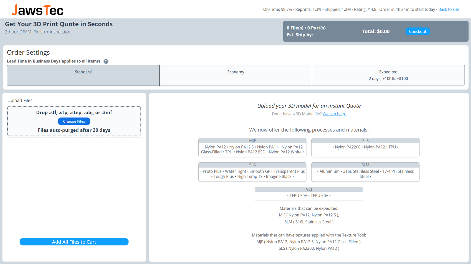Follow the Back to site link
471x265 pixels.
(x=449, y=9)
